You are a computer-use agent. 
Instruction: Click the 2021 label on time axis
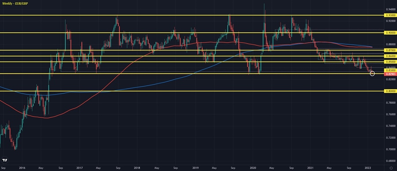311,167
